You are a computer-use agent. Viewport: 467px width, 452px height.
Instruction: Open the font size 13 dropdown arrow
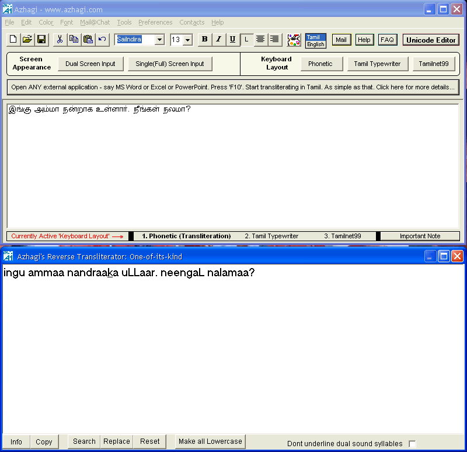(x=187, y=40)
